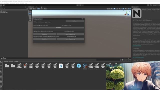Open the Help menu

26,3
